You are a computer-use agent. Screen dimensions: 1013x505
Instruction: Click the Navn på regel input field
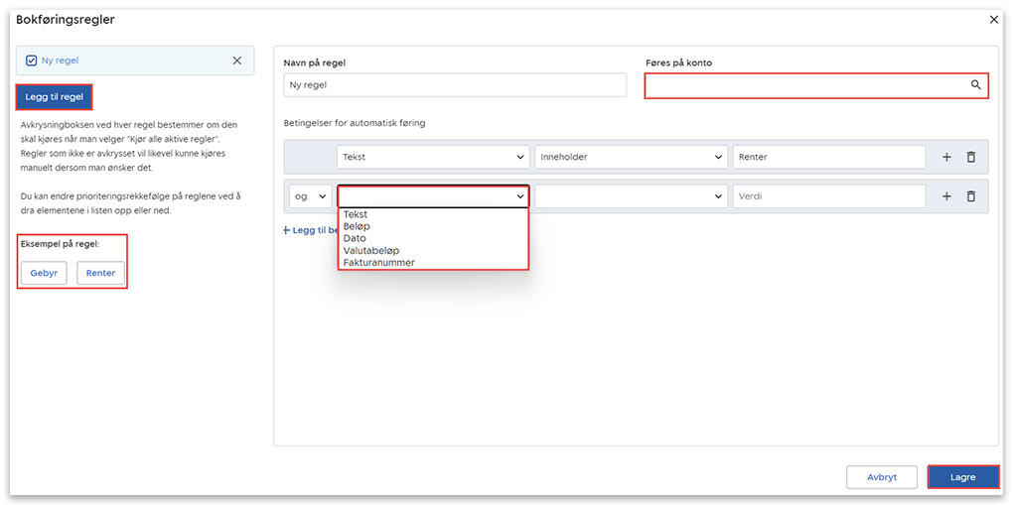coord(454,85)
